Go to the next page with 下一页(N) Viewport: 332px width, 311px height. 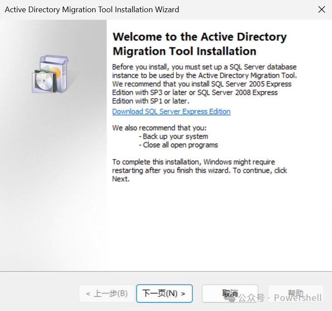164,294
